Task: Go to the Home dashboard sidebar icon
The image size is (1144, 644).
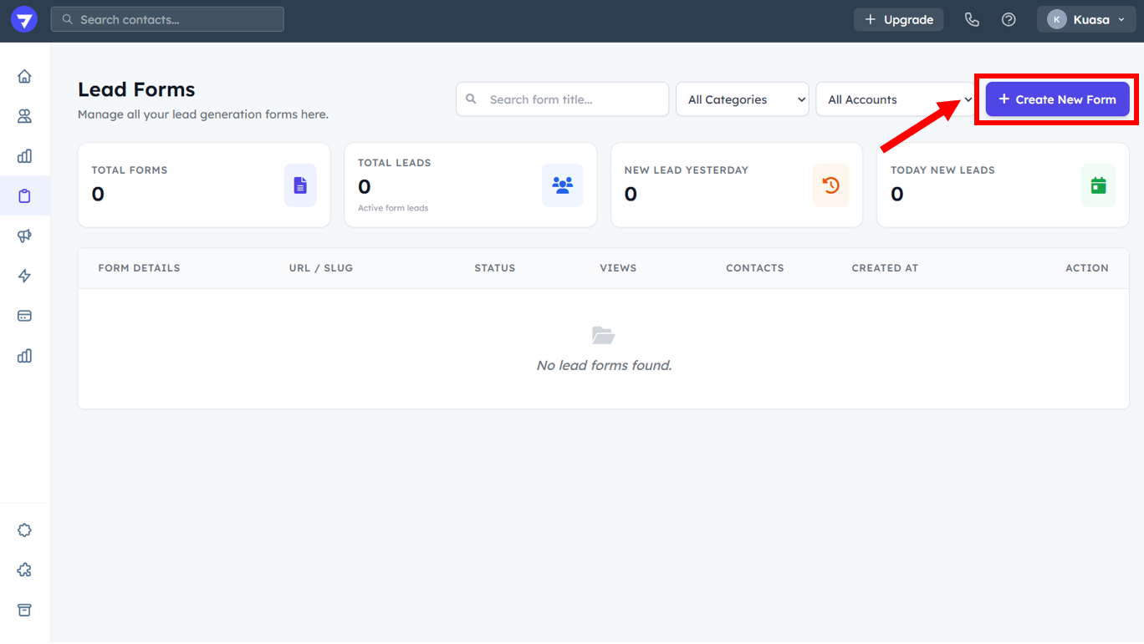Action: click(24, 76)
